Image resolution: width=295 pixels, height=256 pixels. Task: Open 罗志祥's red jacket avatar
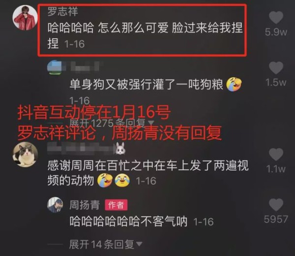[25, 18]
